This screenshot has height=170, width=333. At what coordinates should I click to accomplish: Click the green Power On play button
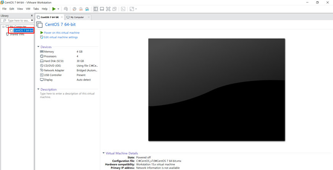(54, 9)
